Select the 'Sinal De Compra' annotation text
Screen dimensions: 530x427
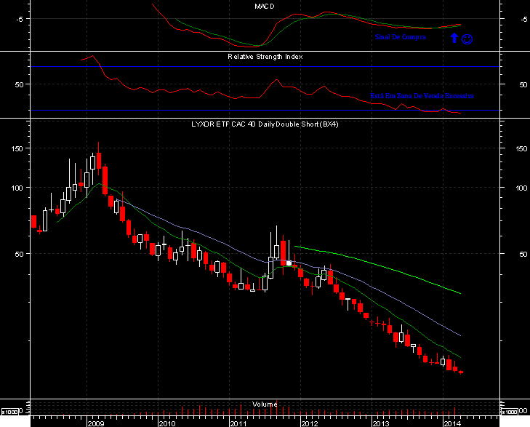400,37
